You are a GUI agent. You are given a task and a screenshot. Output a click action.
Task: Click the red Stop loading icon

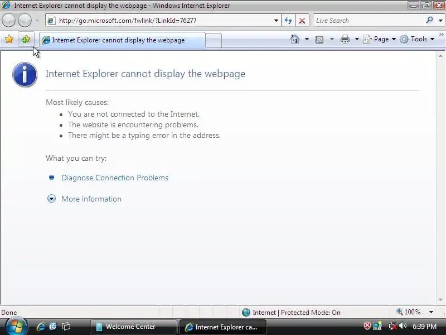click(302, 21)
